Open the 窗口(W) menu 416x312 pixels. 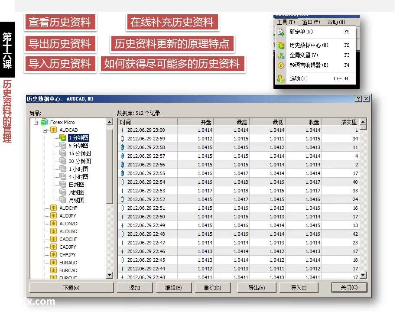(x=311, y=22)
